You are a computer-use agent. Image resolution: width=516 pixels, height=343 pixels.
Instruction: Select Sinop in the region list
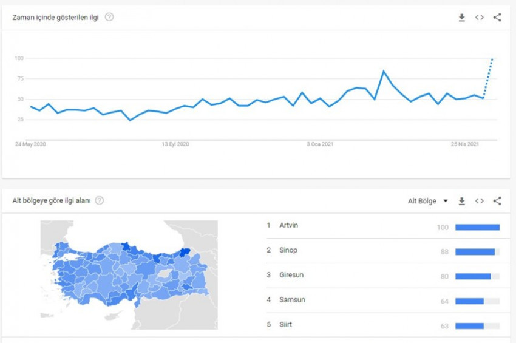tap(288, 250)
